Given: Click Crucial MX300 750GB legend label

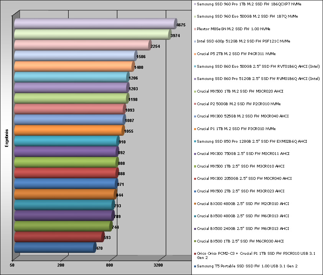Looking at the screenshot, I should 243,154.
